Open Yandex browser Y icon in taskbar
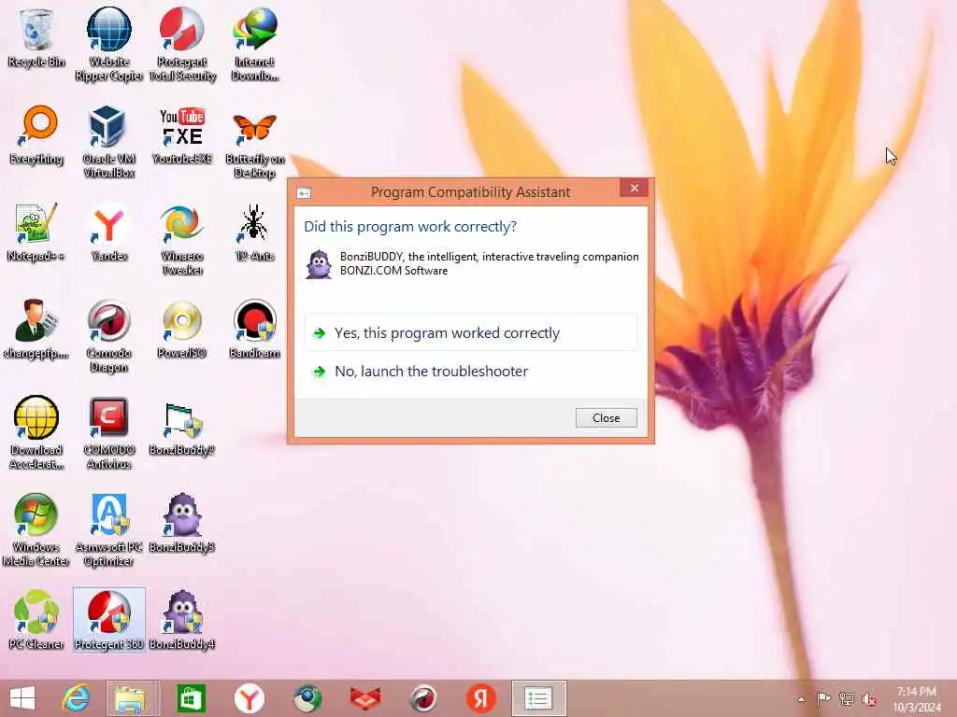Viewport: 957px width, 717px height. (x=249, y=698)
